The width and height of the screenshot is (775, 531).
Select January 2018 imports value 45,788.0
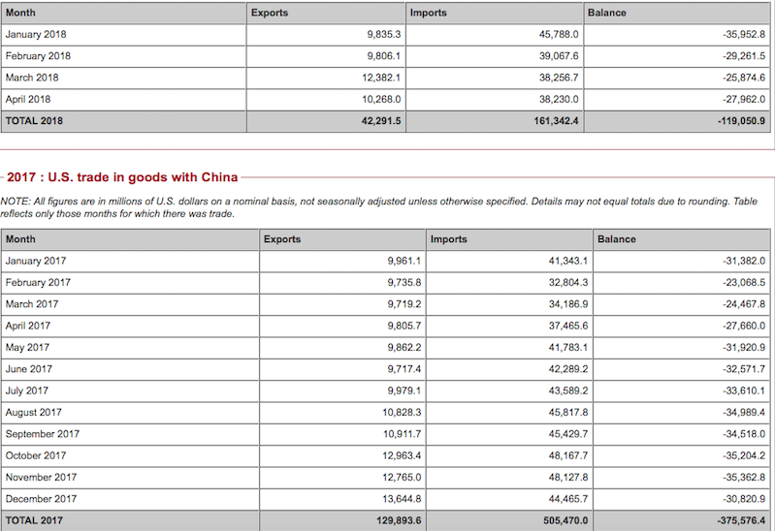[x=559, y=35]
